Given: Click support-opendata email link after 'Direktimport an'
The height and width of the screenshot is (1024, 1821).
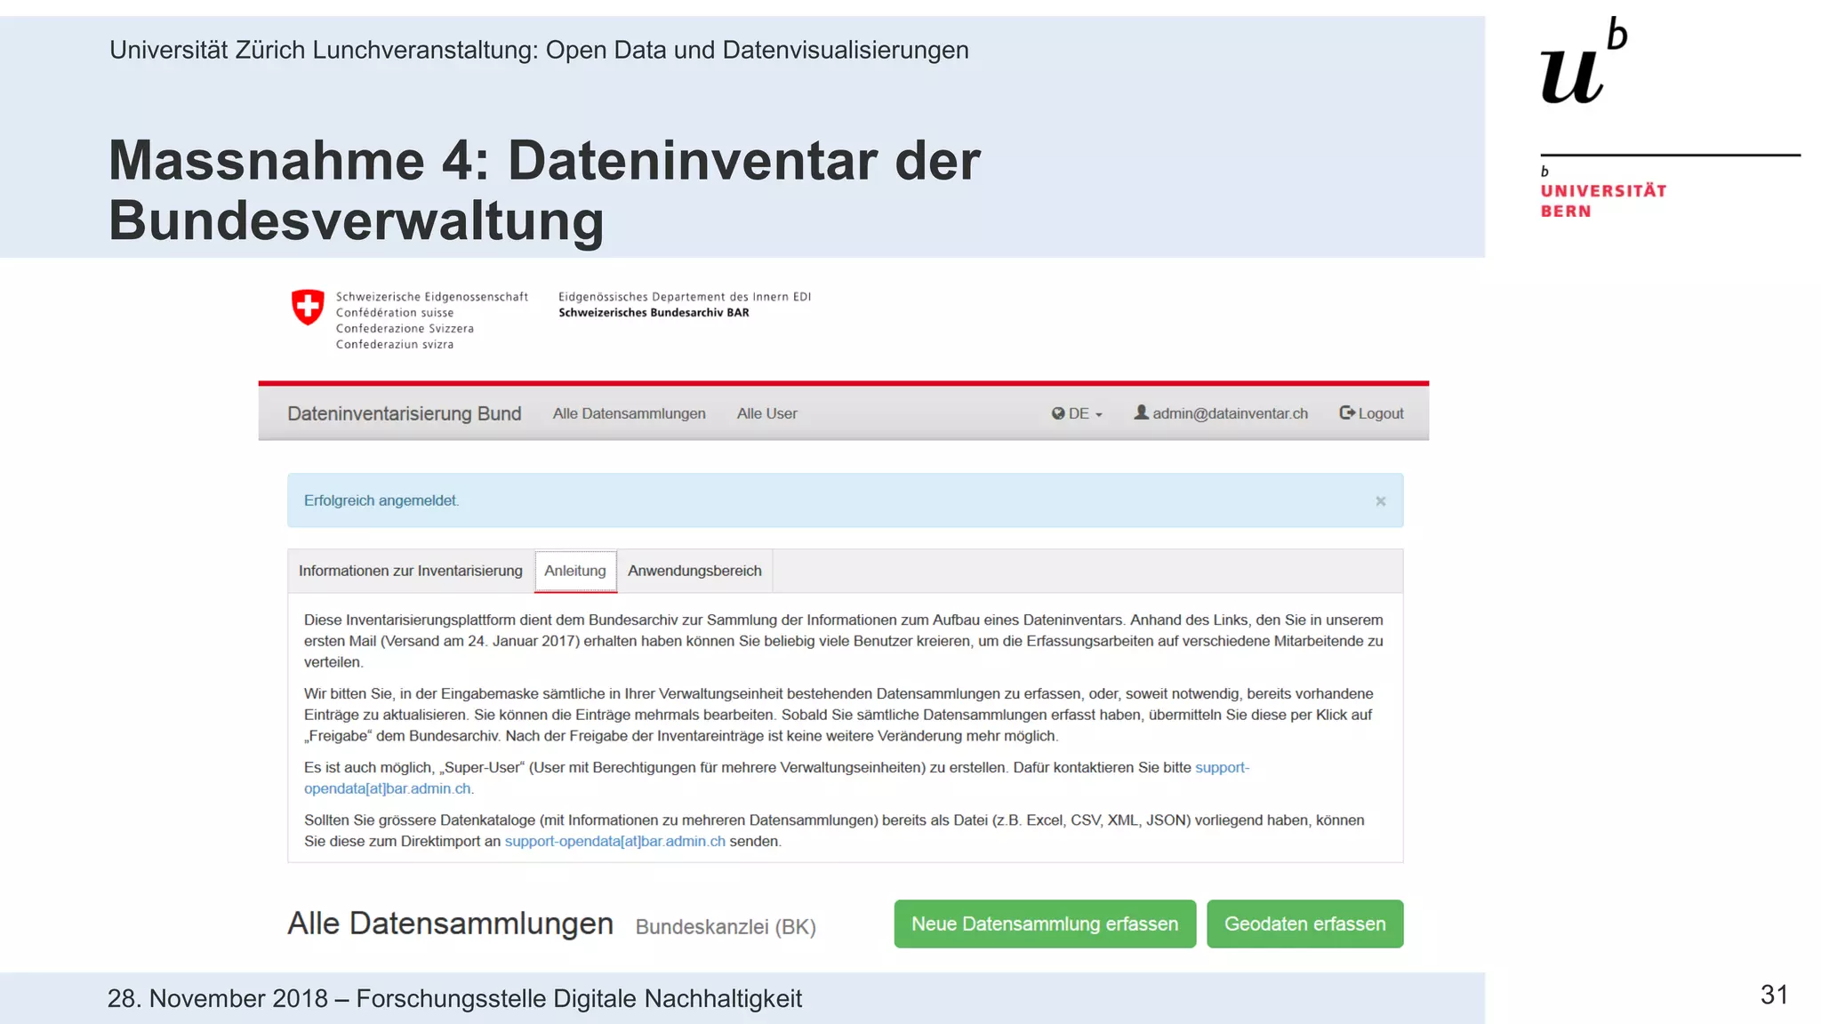Looking at the screenshot, I should [614, 841].
